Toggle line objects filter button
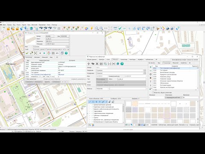 (90, 102)
